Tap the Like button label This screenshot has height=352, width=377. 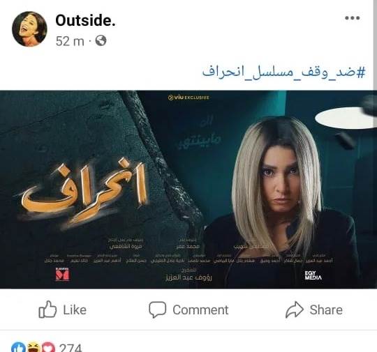coord(75,309)
